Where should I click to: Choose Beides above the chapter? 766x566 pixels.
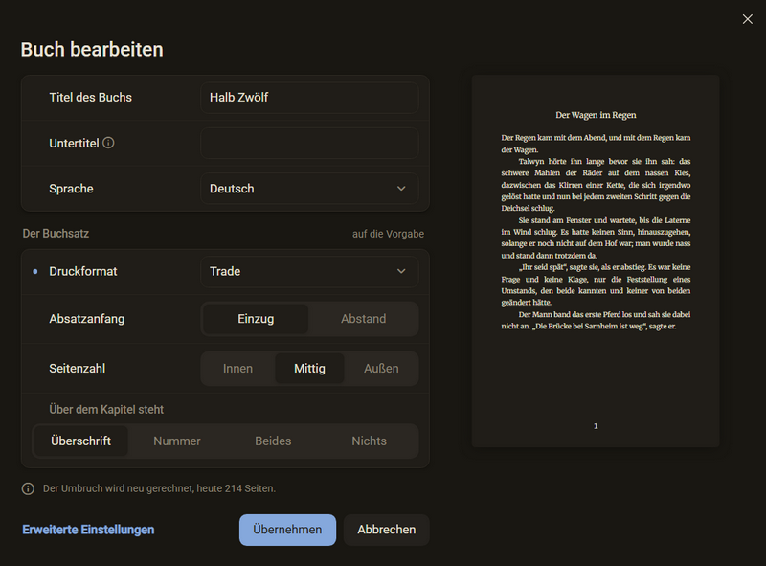(x=273, y=441)
